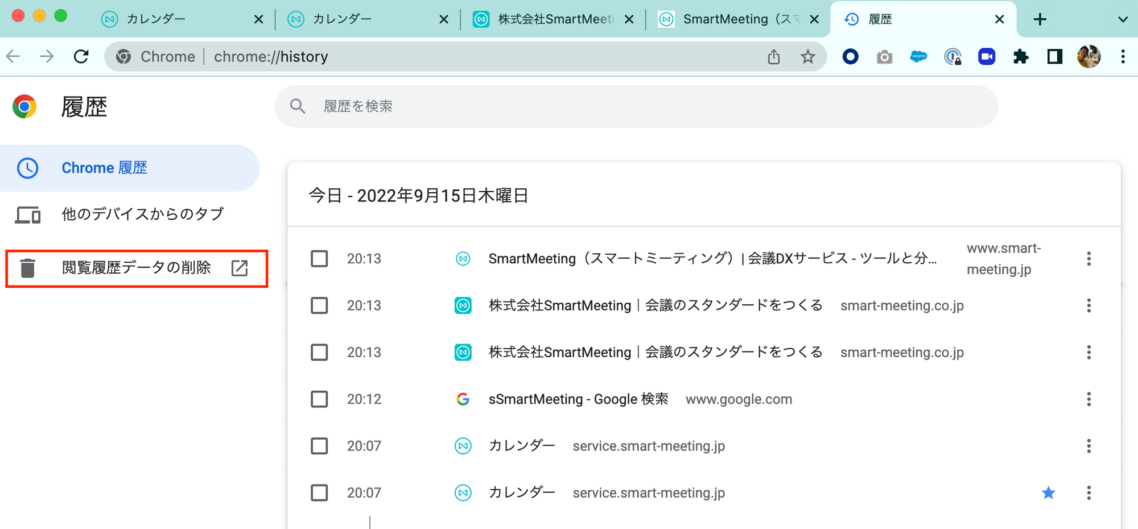Close the 株式会社SmartMeeting tab

coord(629,19)
